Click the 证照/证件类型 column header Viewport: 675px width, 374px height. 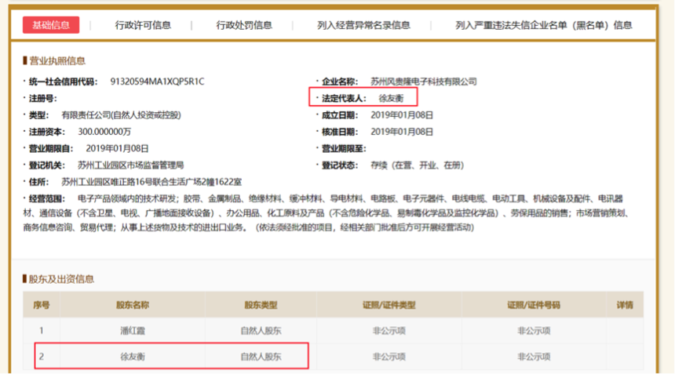tap(389, 305)
